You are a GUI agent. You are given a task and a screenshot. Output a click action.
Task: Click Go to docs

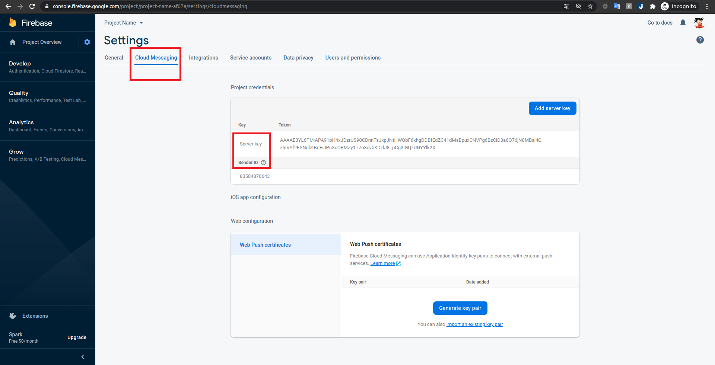(660, 23)
